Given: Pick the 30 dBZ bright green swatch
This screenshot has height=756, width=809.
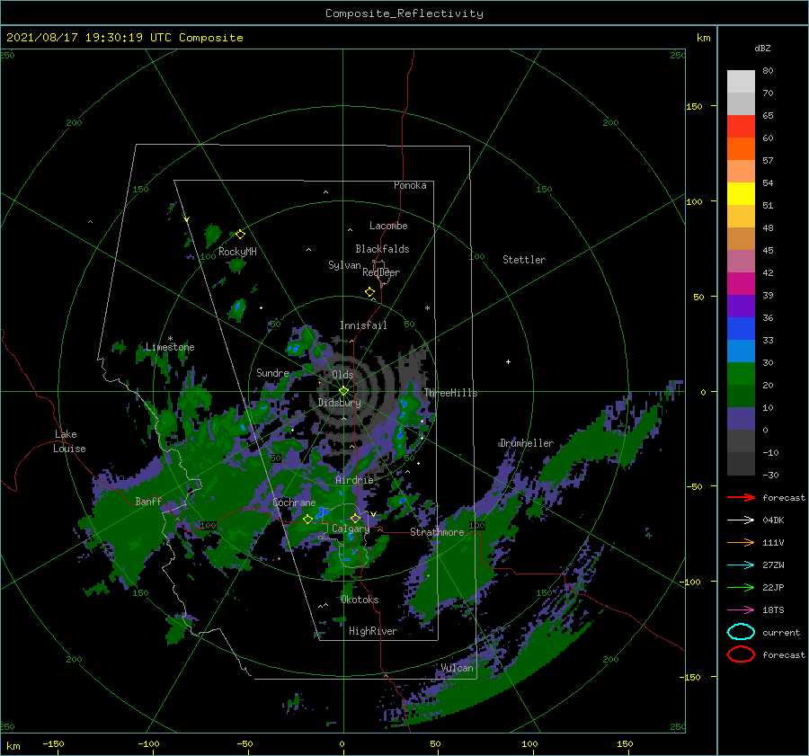Looking at the screenshot, I should (x=741, y=373).
